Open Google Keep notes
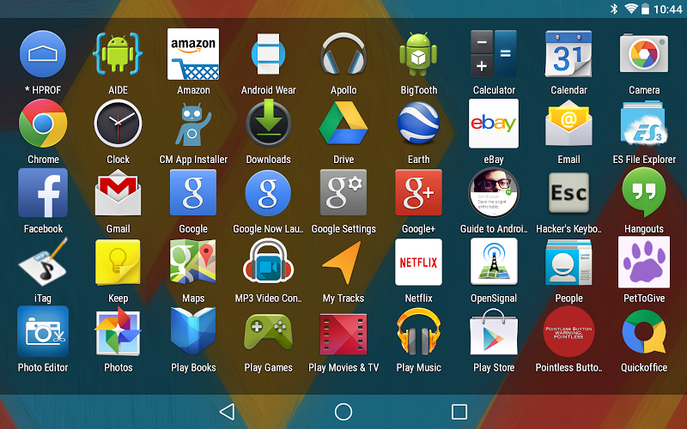Image resolution: width=687 pixels, height=429 pixels. coord(118,263)
